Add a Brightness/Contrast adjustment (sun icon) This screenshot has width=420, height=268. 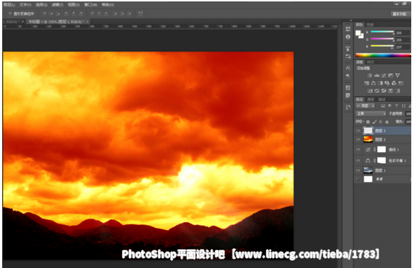(370, 76)
